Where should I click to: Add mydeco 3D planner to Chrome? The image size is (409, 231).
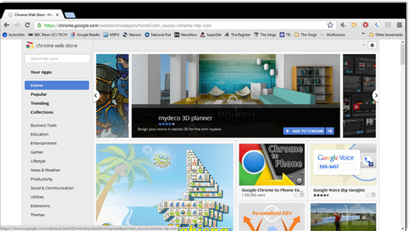(304, 131)
